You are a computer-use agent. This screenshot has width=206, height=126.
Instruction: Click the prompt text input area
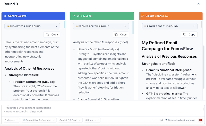103,110
